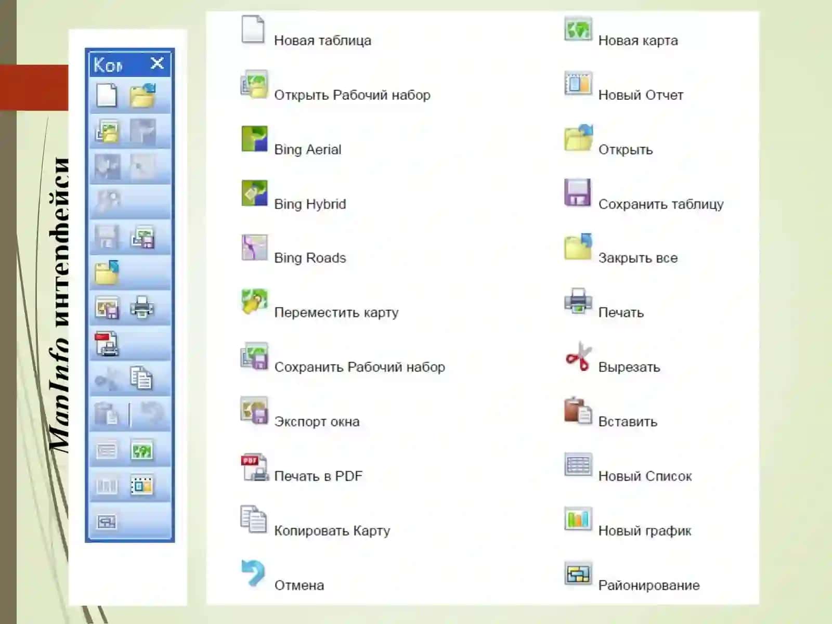Click Export Window icon in the Ком toolbar
832x624 pixels.
point(107,308)
